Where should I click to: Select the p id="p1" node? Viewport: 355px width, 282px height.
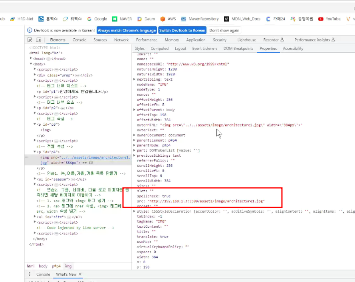(x=72, y=92)
